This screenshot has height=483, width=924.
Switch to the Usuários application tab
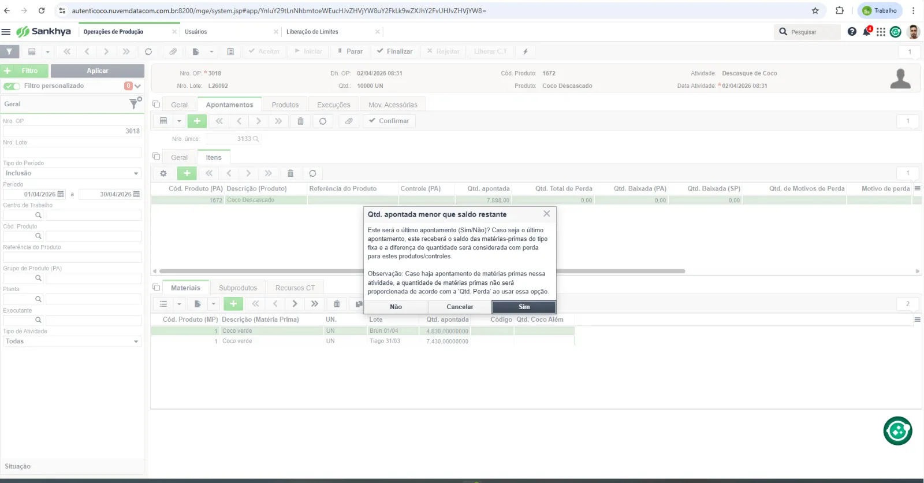(x=196, y=32)
